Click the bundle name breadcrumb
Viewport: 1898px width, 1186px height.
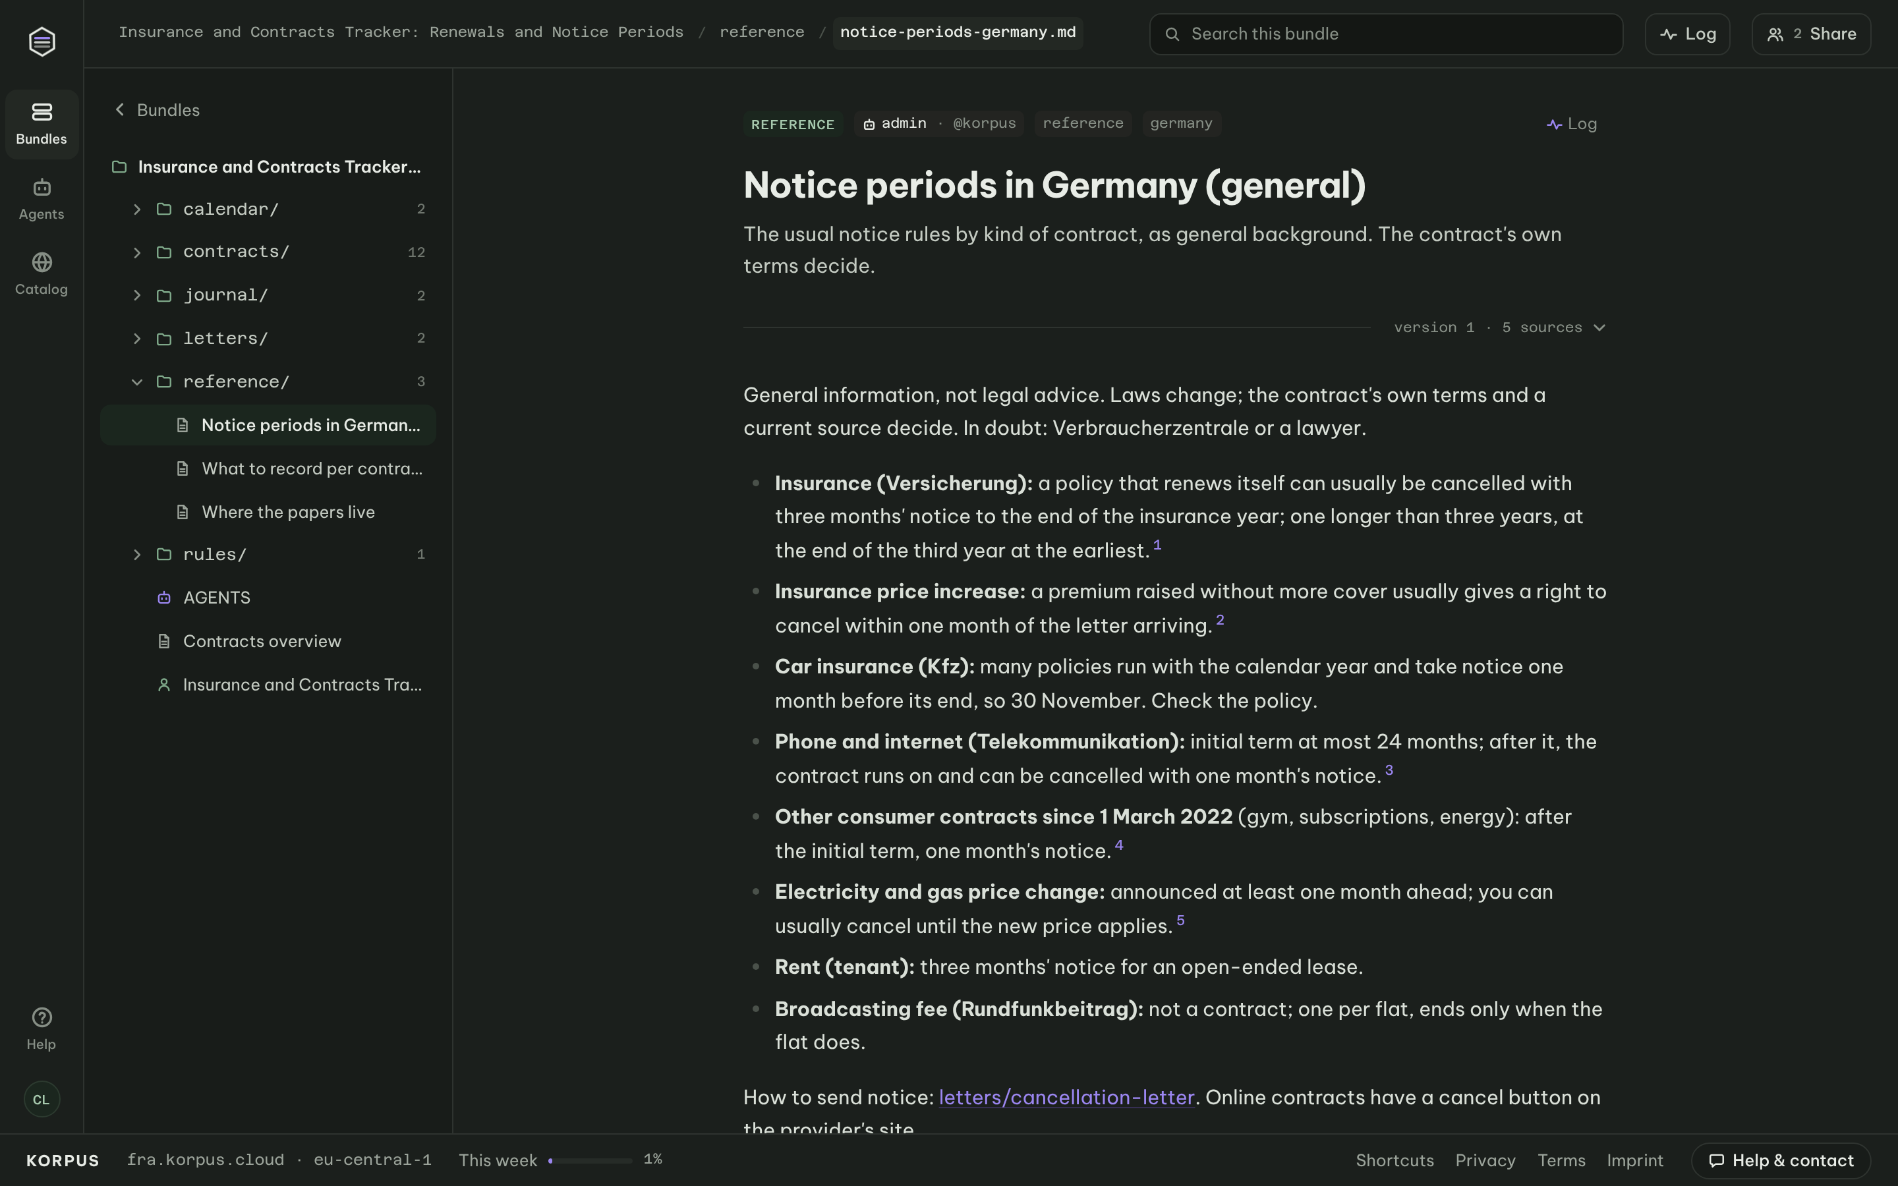401,32
